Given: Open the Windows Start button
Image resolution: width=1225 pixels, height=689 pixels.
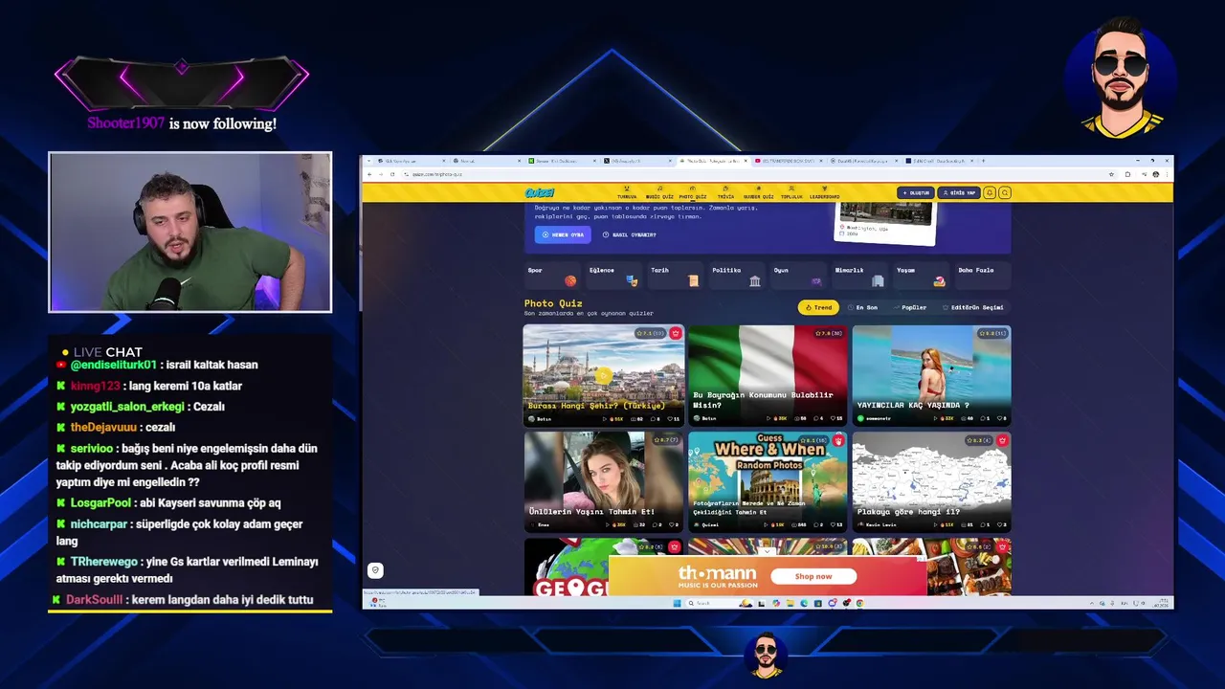Looking at the screenshot, I should (677, 603).
